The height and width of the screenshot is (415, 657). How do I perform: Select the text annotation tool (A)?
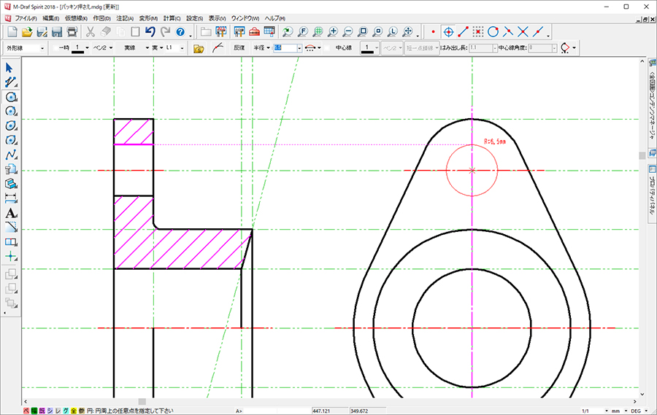coord(11,213)
